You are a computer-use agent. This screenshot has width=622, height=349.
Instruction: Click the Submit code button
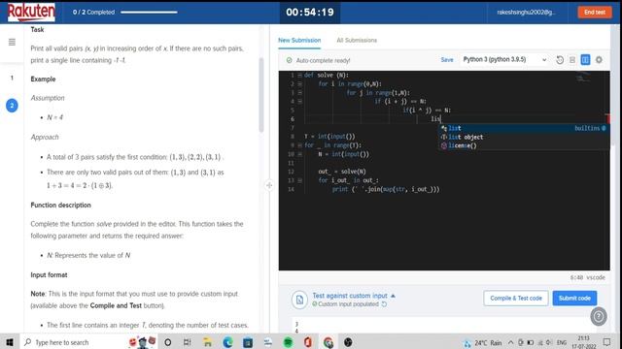click(574, 298)
